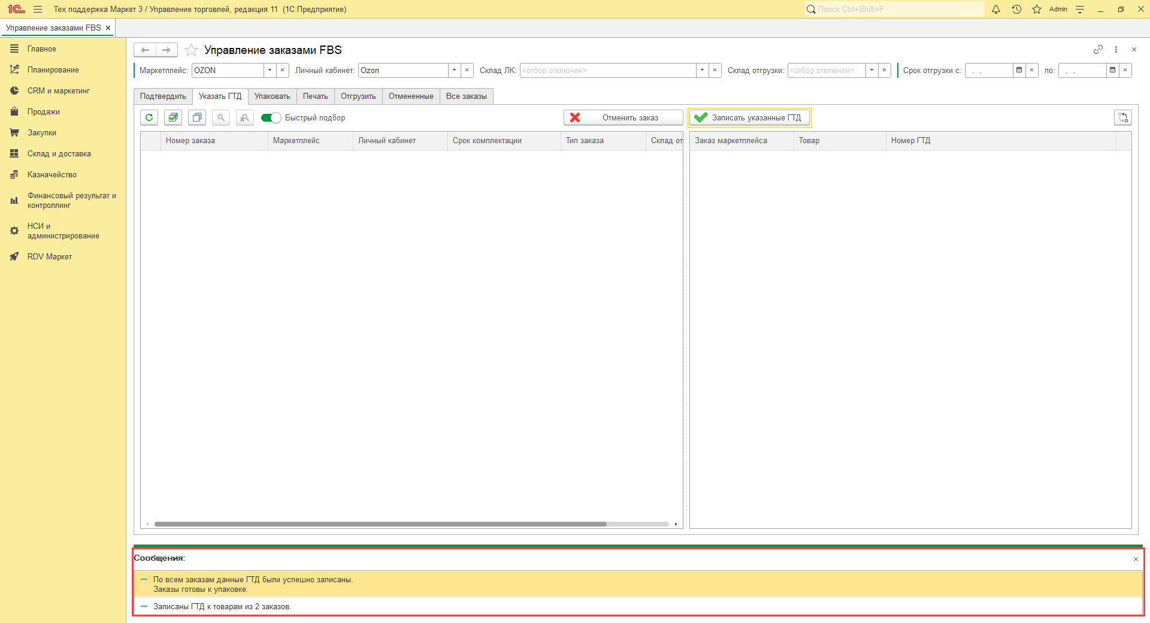The width and height of the screenshot is (1150, 623).
Task: Click the green refresh list icon
Action: pos(149,117)
